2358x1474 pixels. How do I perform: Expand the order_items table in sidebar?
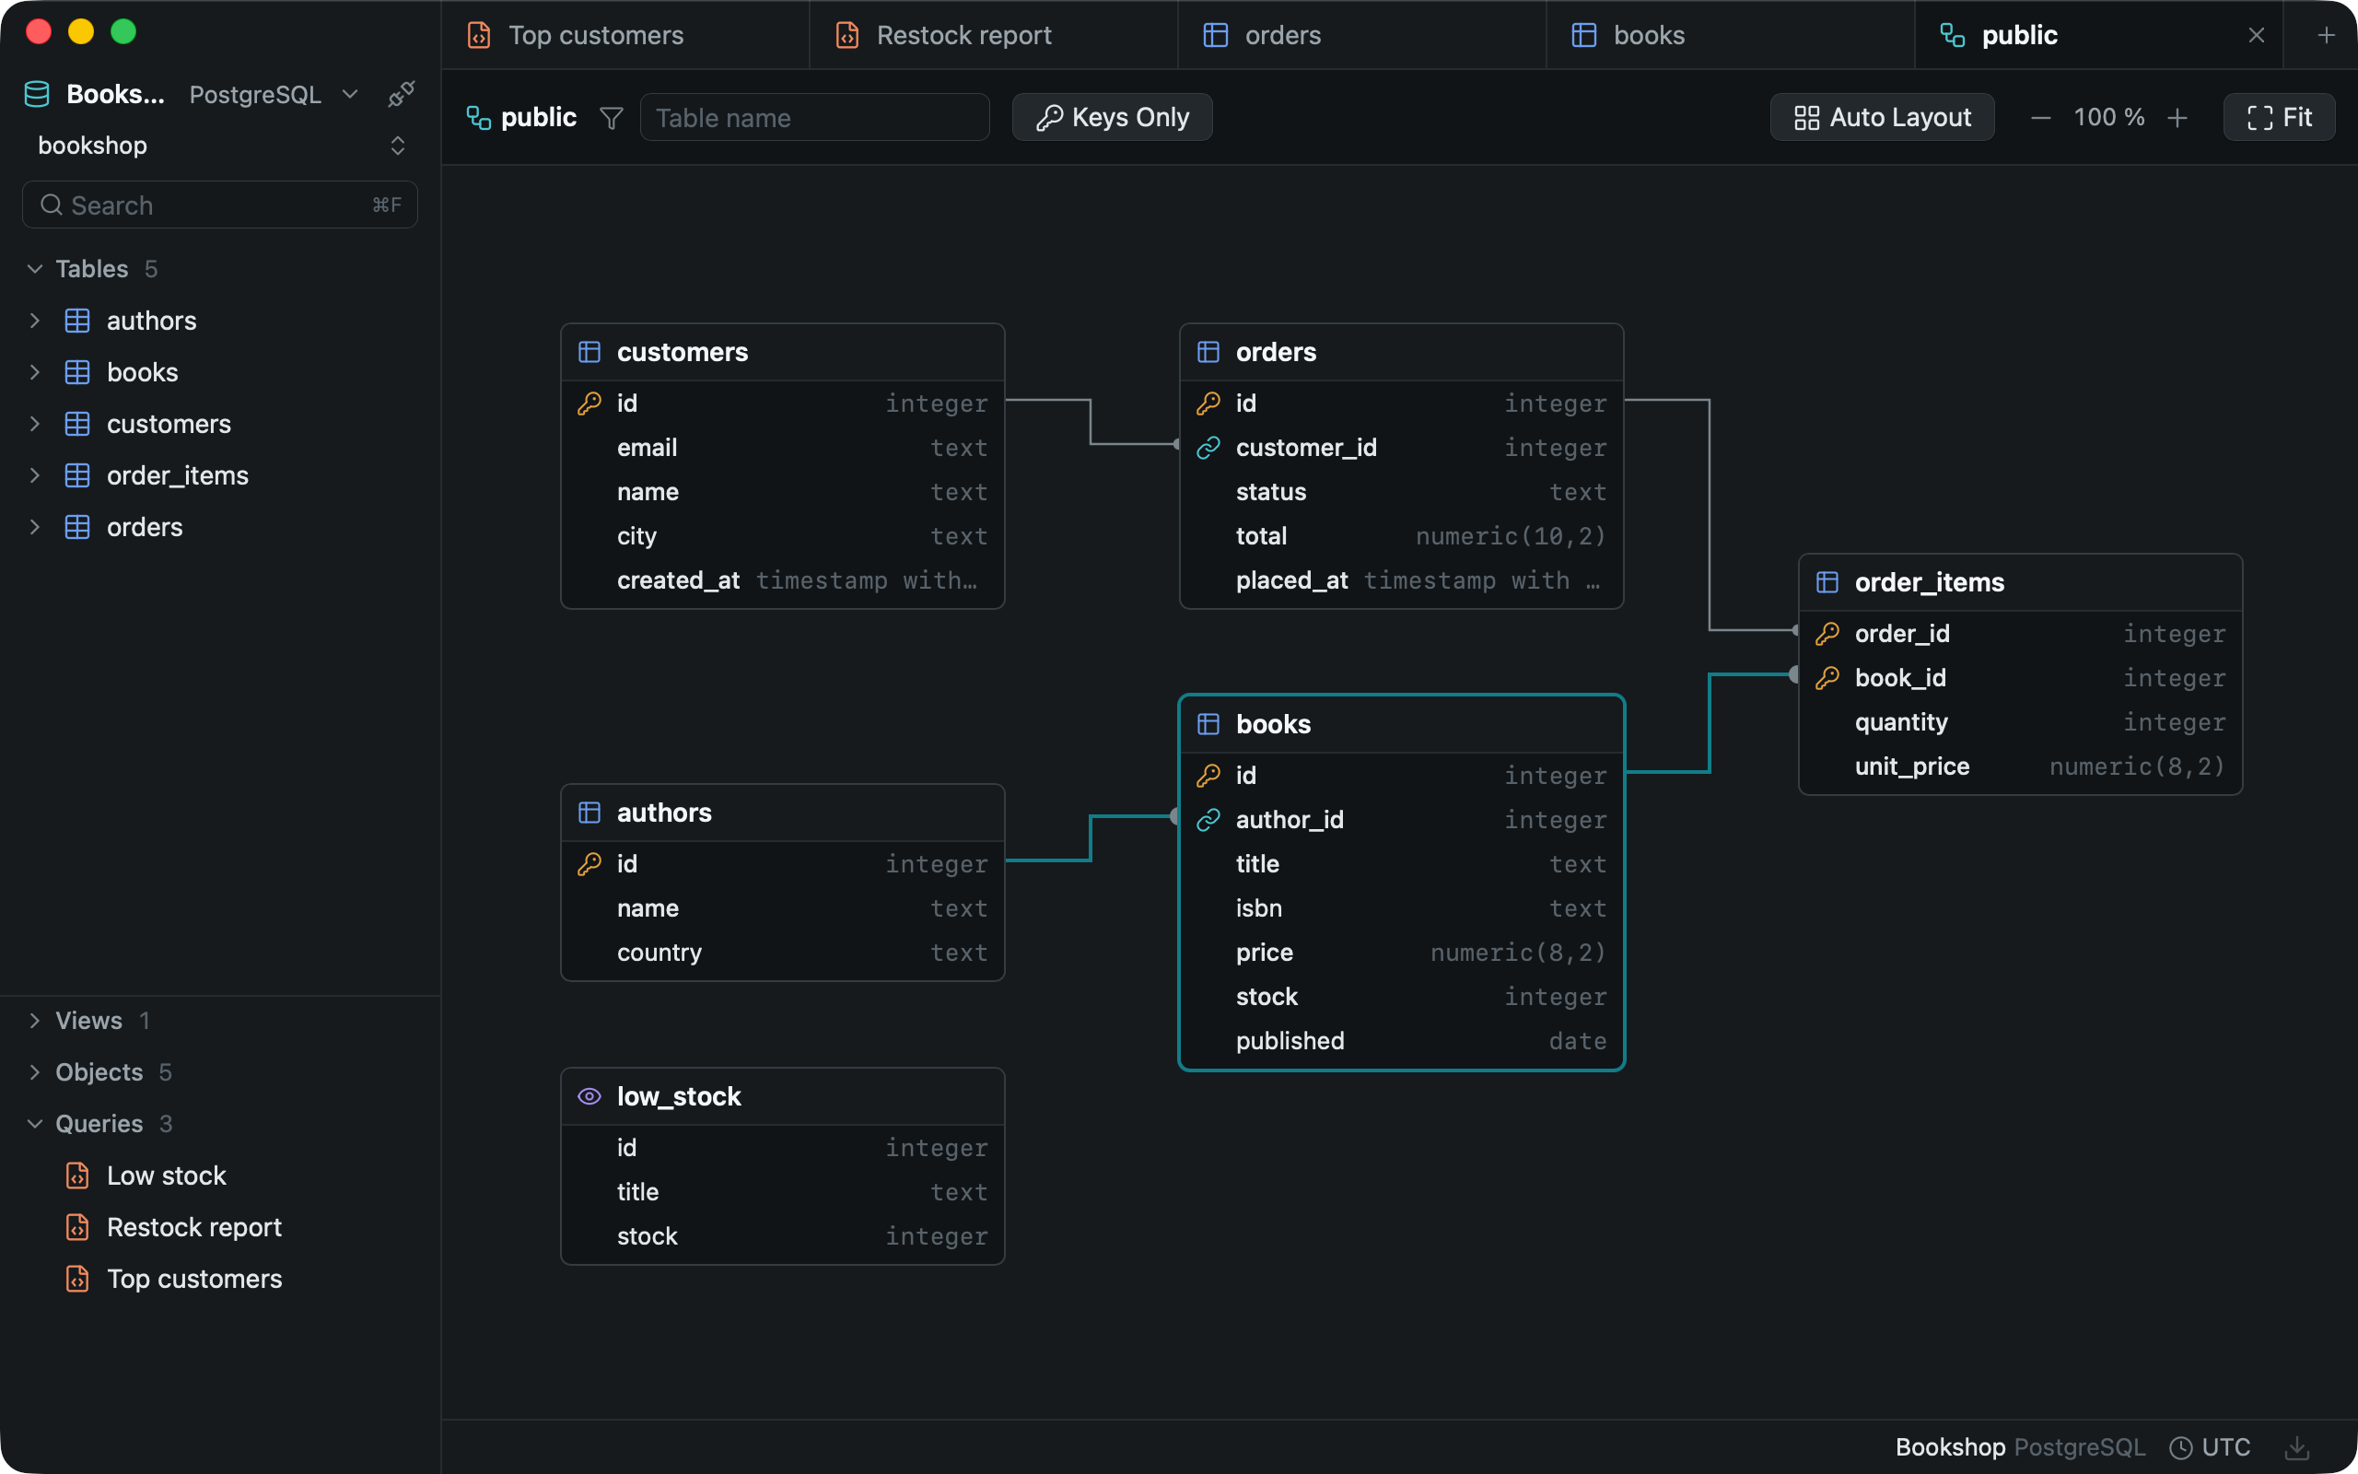coord(35,474)
